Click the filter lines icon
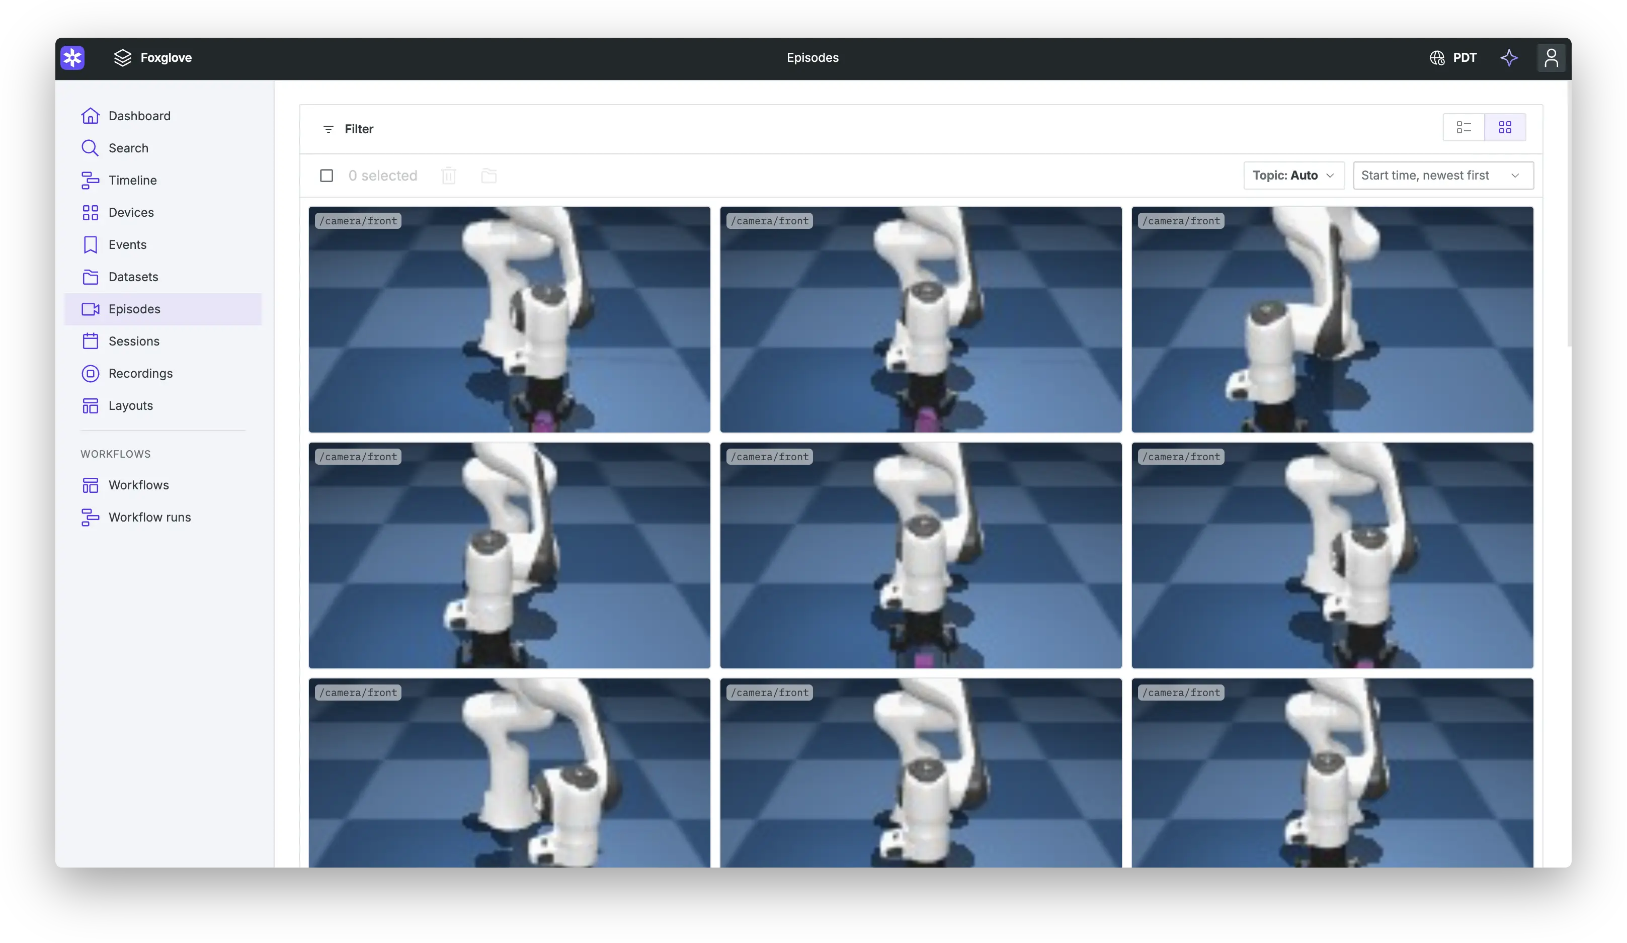 pos(328,129)
